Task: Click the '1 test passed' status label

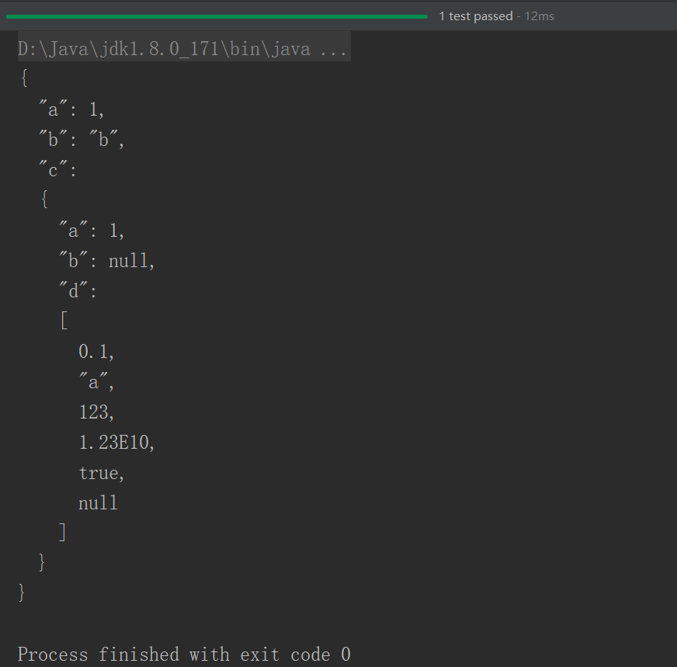Action: [476, 16]
